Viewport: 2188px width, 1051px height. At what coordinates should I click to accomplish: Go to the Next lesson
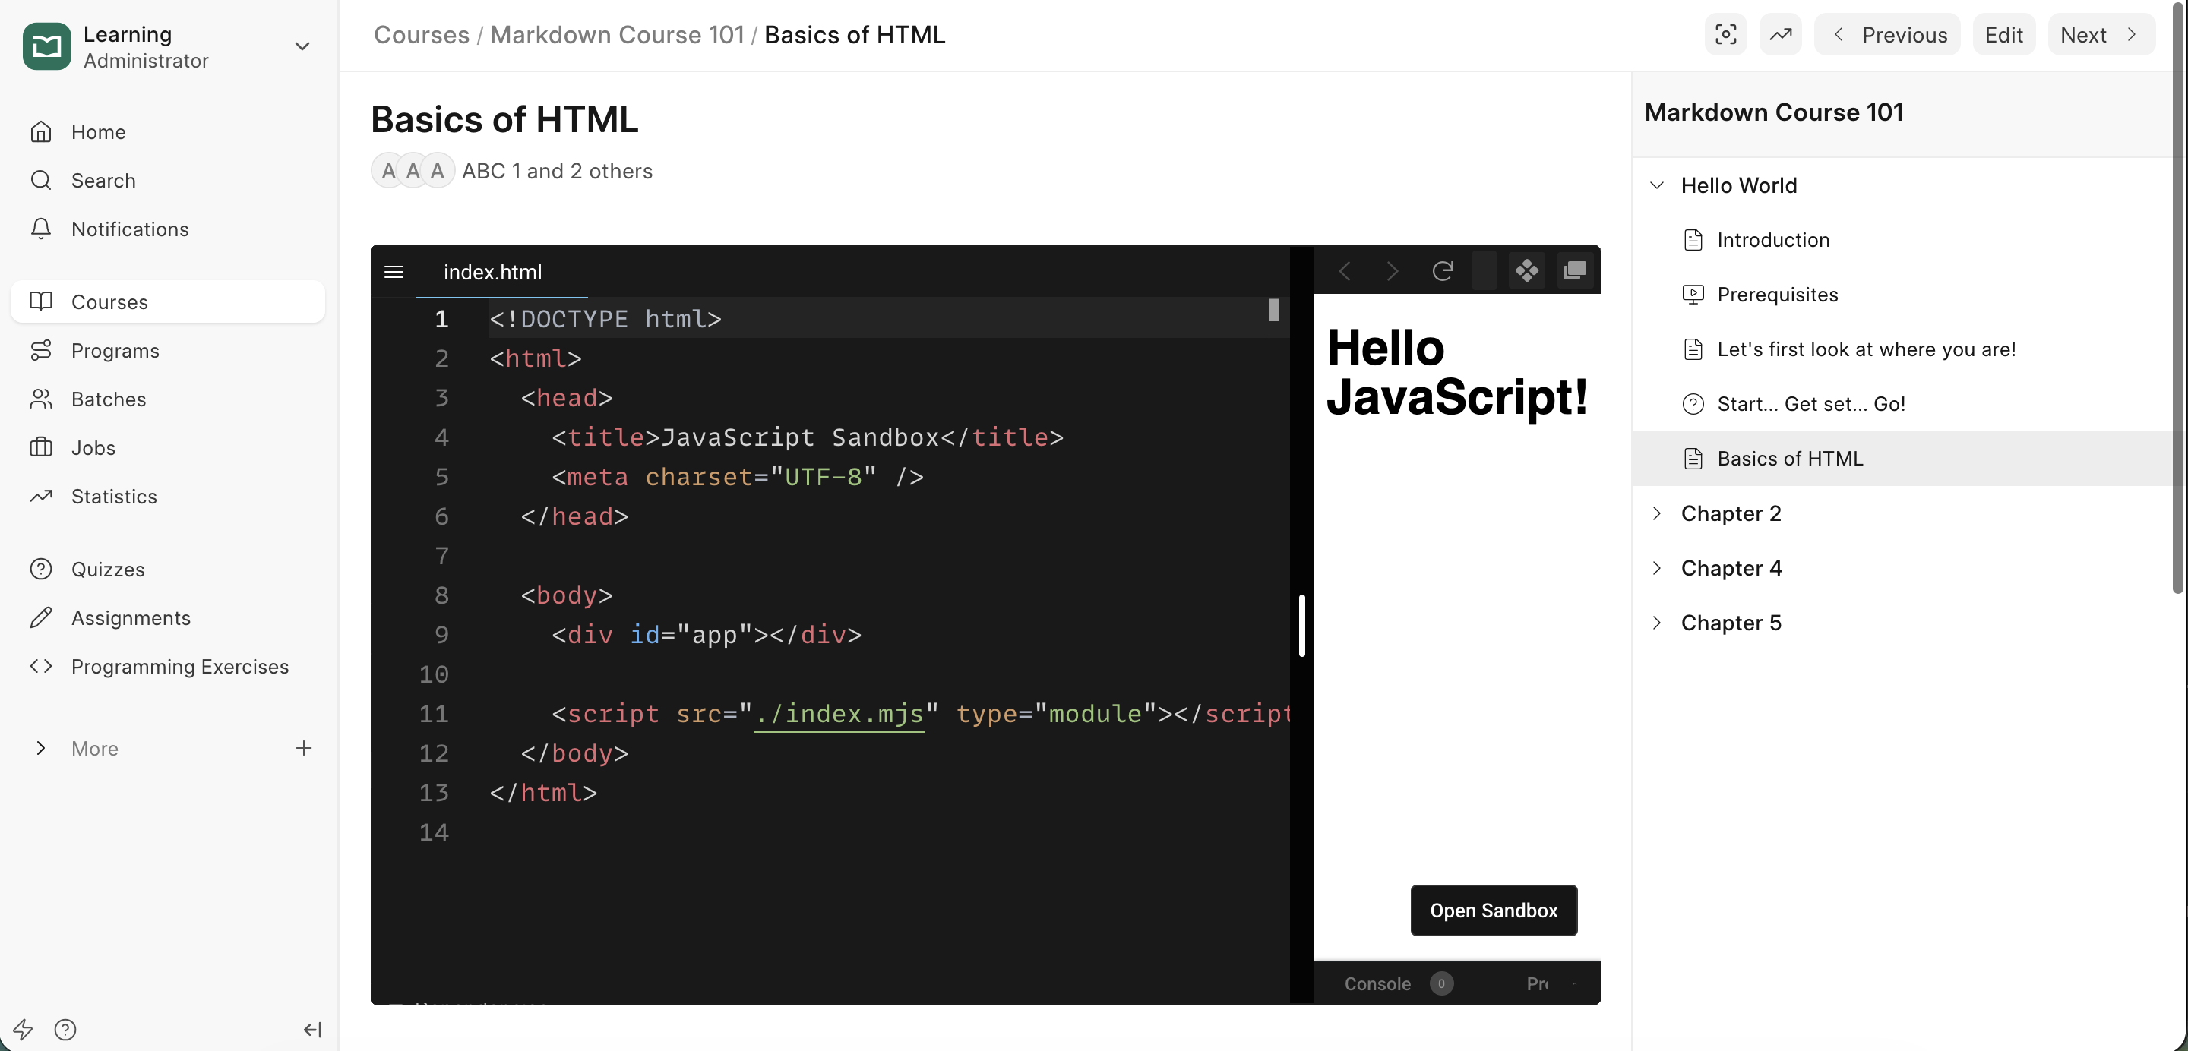click(2100, 35)
